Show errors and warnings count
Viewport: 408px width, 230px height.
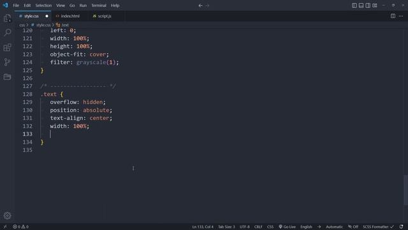pos(21,227)
